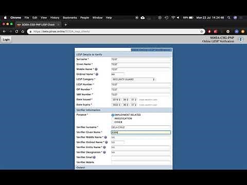Click the browser home icon
The image size is (247, 185).
point(23,31)
